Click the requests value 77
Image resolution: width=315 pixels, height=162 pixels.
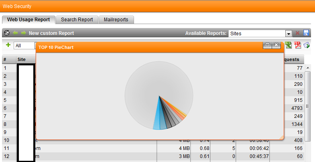tap(300, 68)
